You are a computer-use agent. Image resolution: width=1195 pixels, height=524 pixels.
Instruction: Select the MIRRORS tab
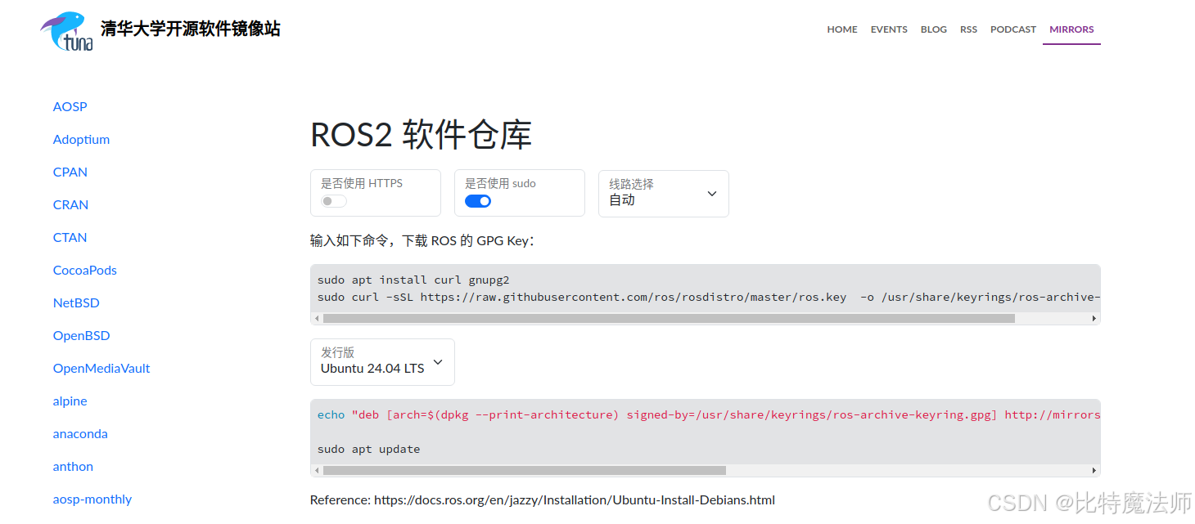pos(1071,29)
